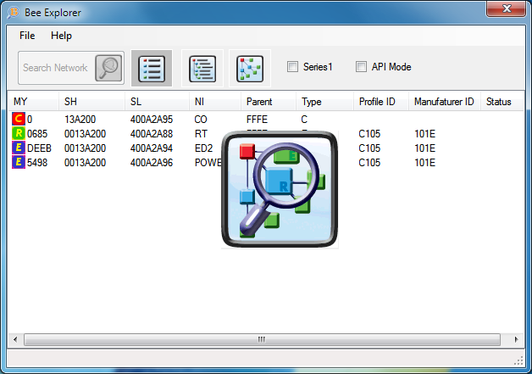Click the window resize grip
The width and height of the screenshot is (532, 374).
pyautogui.click(x=518, y=360)
